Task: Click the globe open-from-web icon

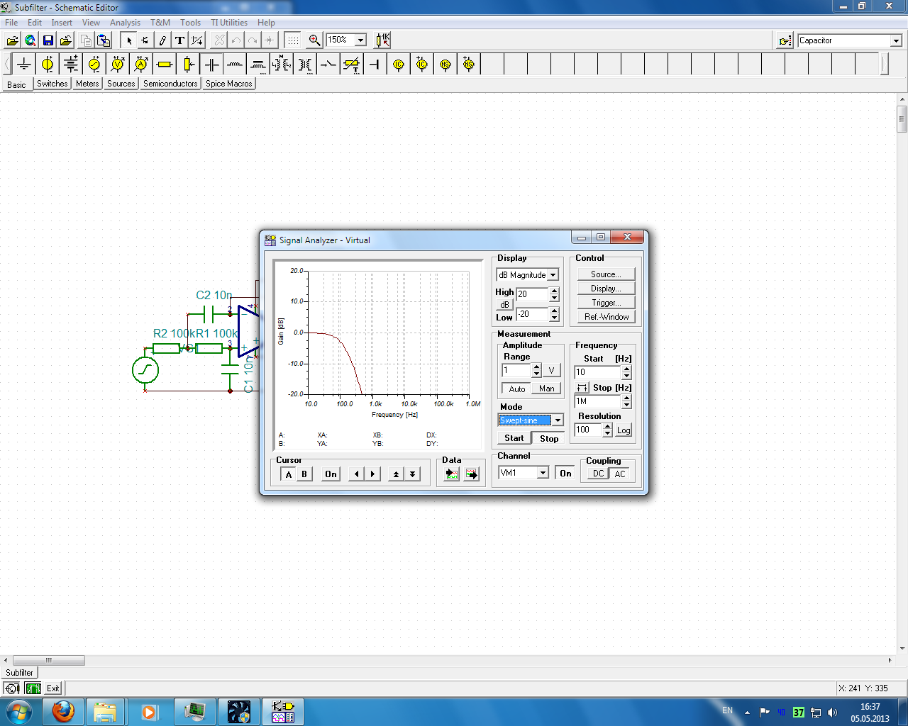Action: [31, 40]
